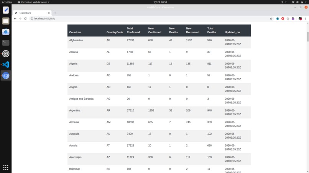This screenshot has width=309, height=173.
Task: Click the network wifi icon in top bar
Action: (293, 2)
